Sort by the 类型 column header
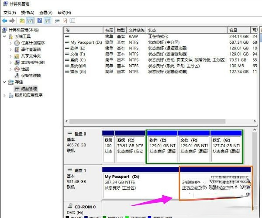Screen dimensions: 262x218 click(121, 30)
